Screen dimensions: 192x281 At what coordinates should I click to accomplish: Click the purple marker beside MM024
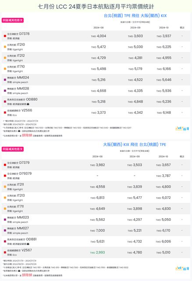pos(5,80)
